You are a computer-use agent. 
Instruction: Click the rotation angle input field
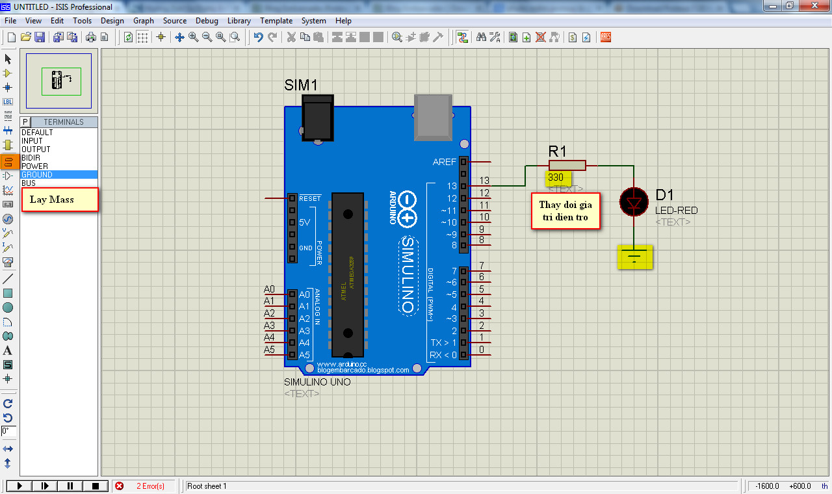click(8, 431)
